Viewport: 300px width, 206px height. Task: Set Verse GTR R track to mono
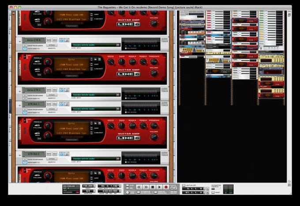pyautogui.click(x=61, y=41)
